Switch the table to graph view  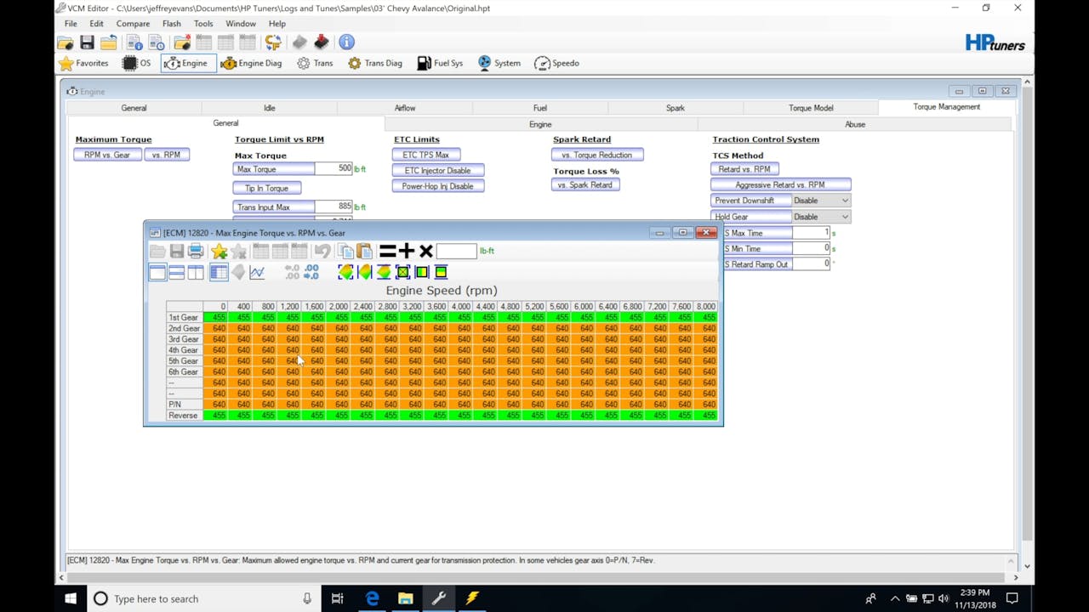click(258, 272)
